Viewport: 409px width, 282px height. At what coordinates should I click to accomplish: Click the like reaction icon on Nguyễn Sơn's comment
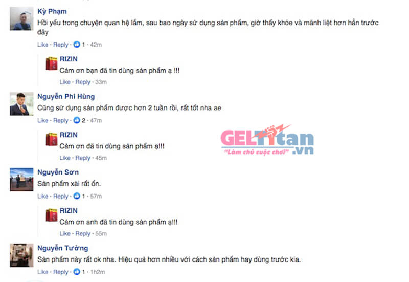77,196
